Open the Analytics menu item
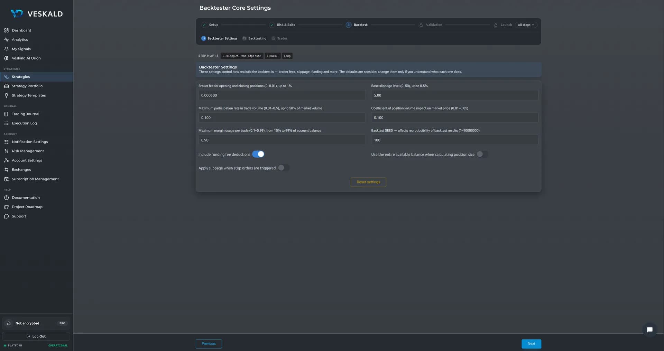 click(36, 40)
